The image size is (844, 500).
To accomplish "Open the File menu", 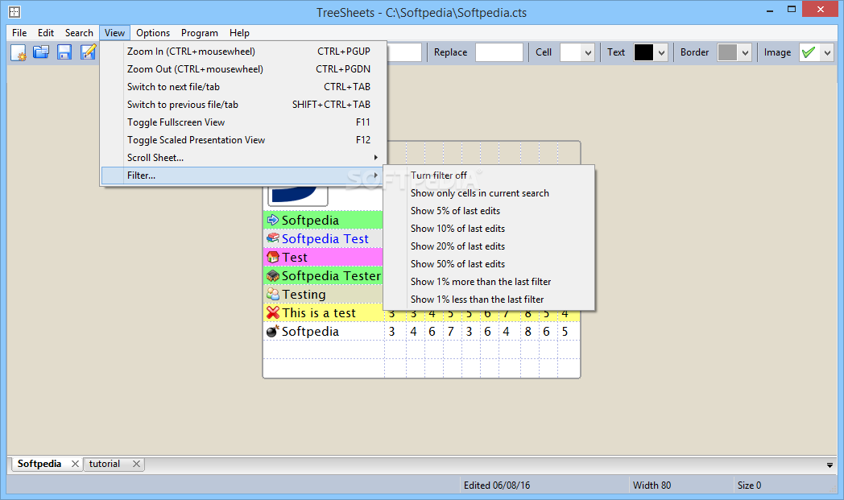I will point(19,33).
